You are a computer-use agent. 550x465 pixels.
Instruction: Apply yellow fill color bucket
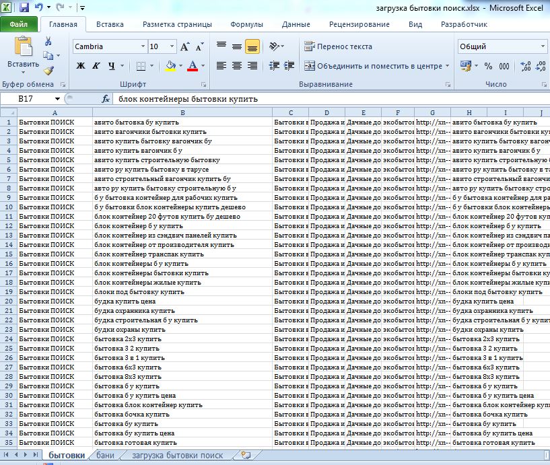coord(170,65)
